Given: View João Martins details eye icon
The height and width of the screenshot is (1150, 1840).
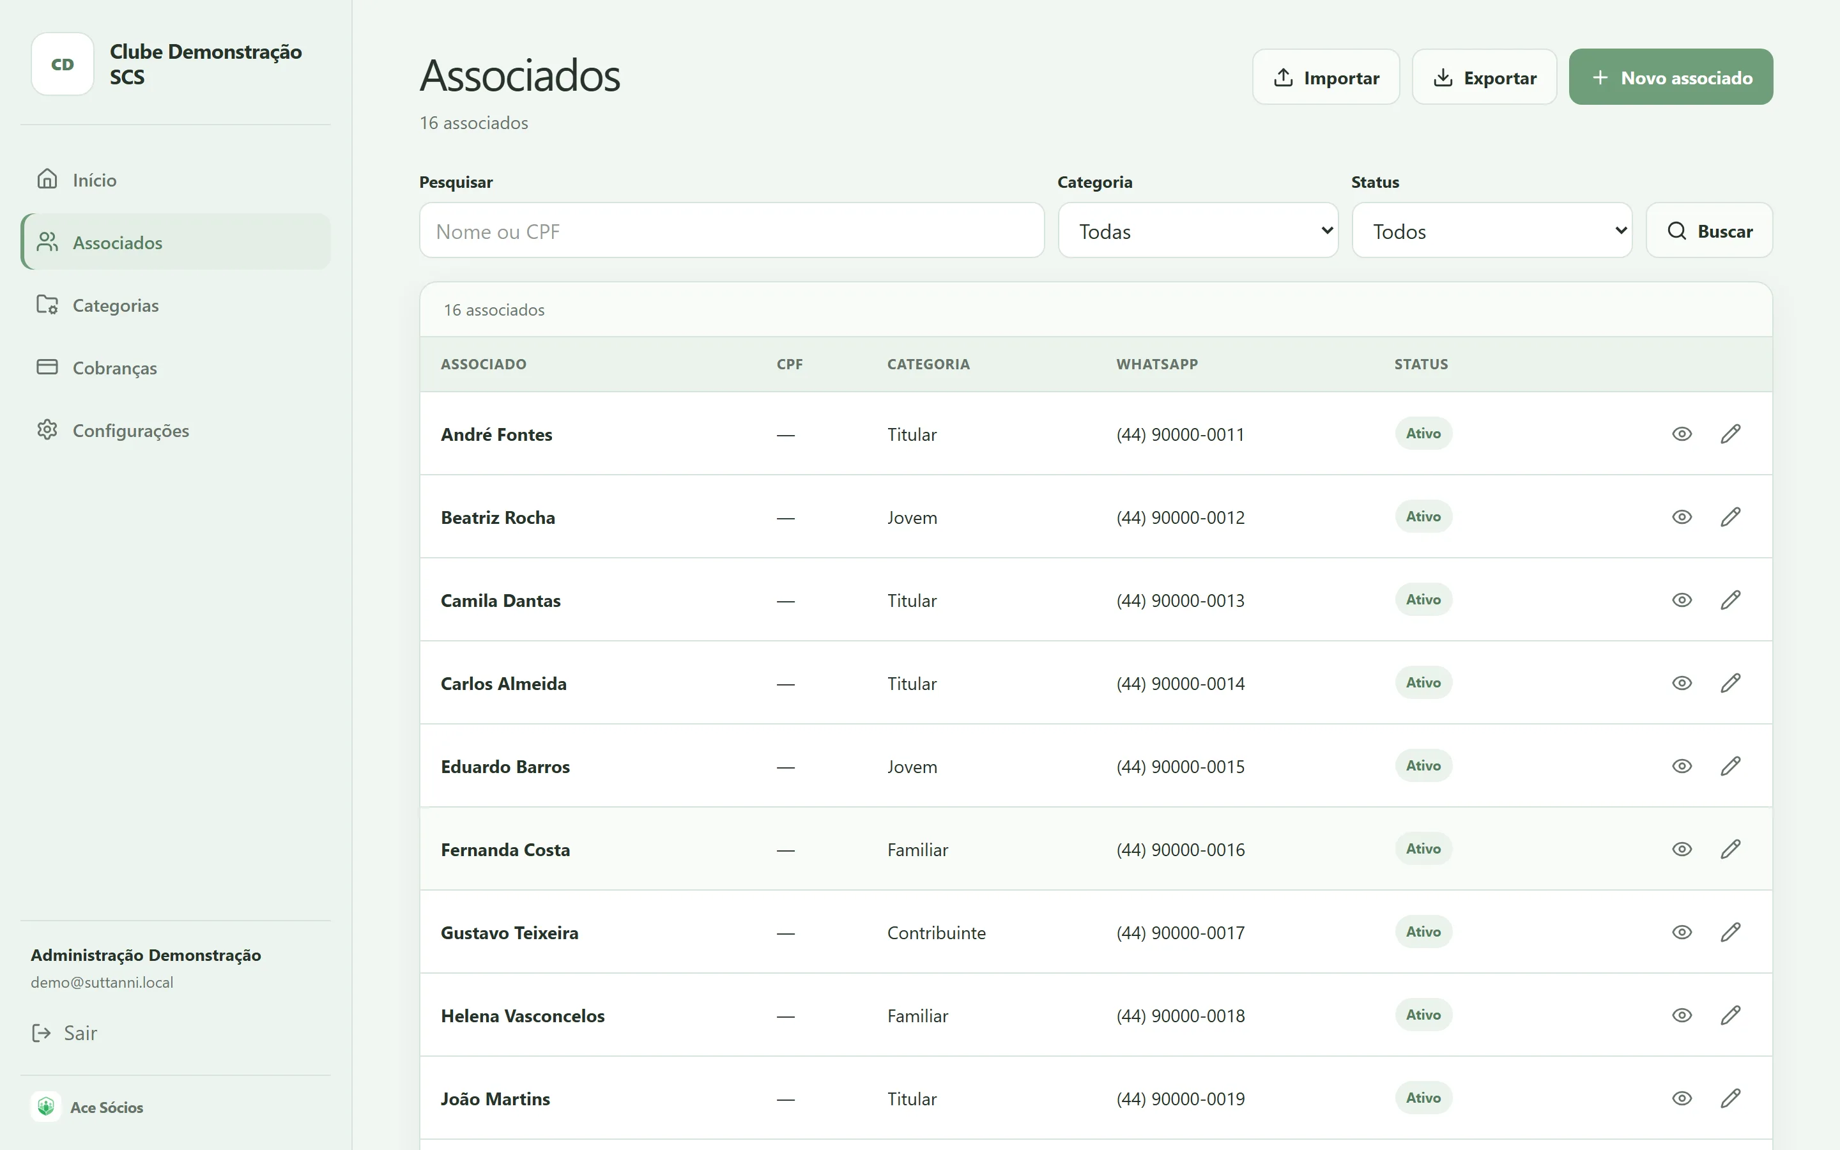Looking at the screenshot, I should click(x=1681, y=1097).
